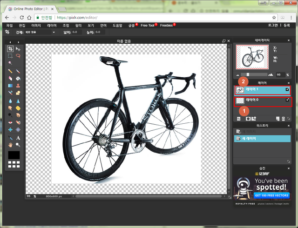The image size is (298, 228).
Task: Select the Type text tool
Action: coord(18,138)
